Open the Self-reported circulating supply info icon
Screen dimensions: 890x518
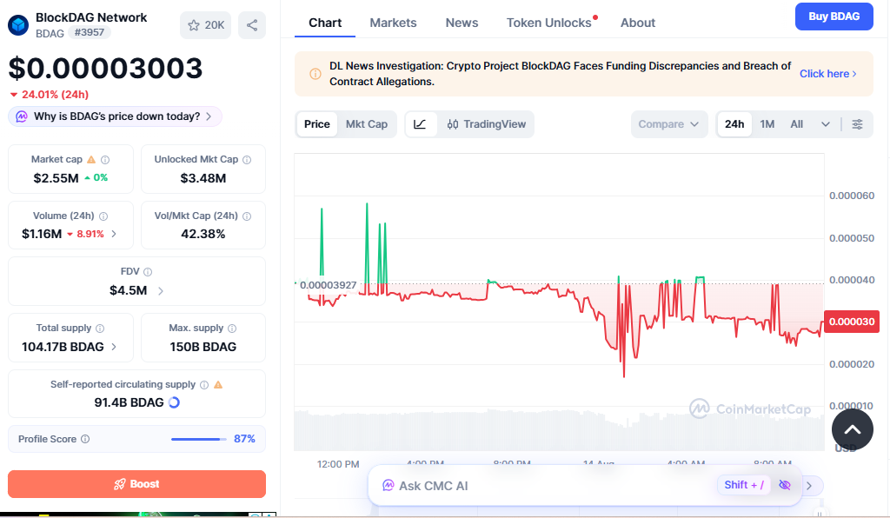pyautogui.click(x=204, y=385)
